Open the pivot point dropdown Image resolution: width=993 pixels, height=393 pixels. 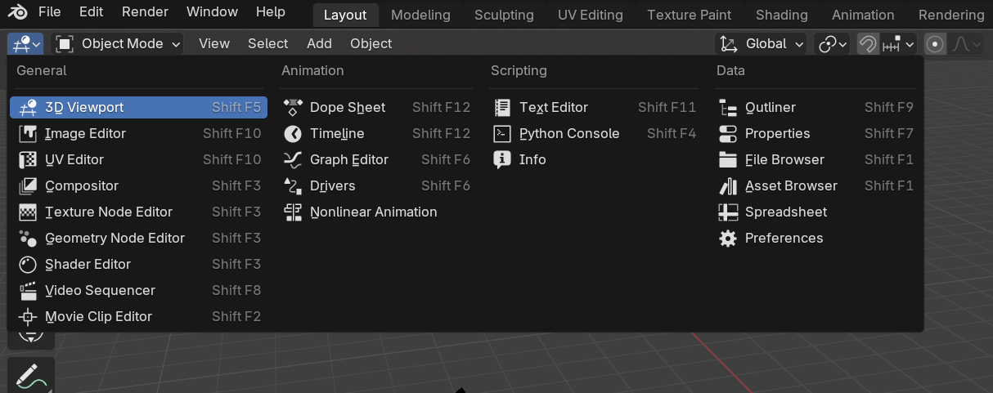833,43
